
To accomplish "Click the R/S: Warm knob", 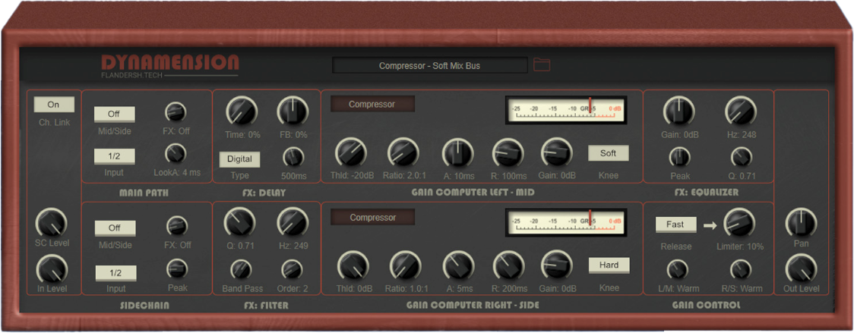I will (741, 270).
